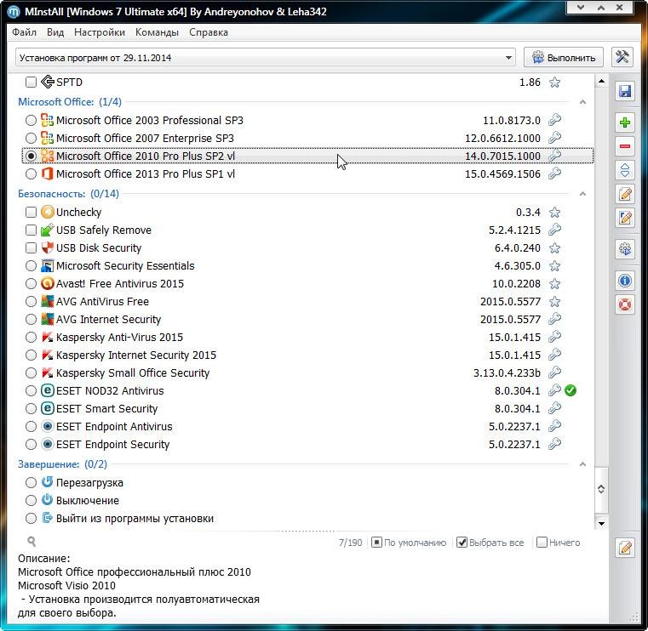Image resolution: width=648 pixels, height=631 pixels.
Task: Collapse the Завершение group chevron
Action: click(x=582, y=464)
